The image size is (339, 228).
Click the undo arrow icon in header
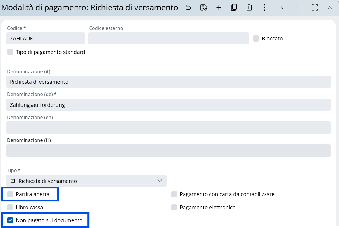click(188, 8)
